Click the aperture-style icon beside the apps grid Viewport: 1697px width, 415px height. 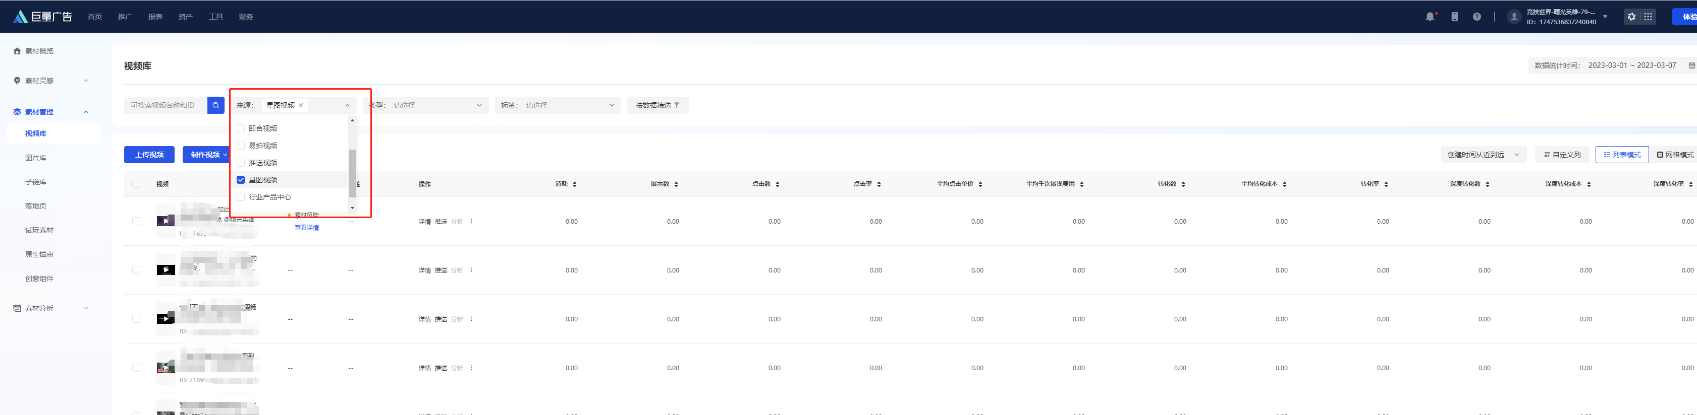coord(1631,17)
